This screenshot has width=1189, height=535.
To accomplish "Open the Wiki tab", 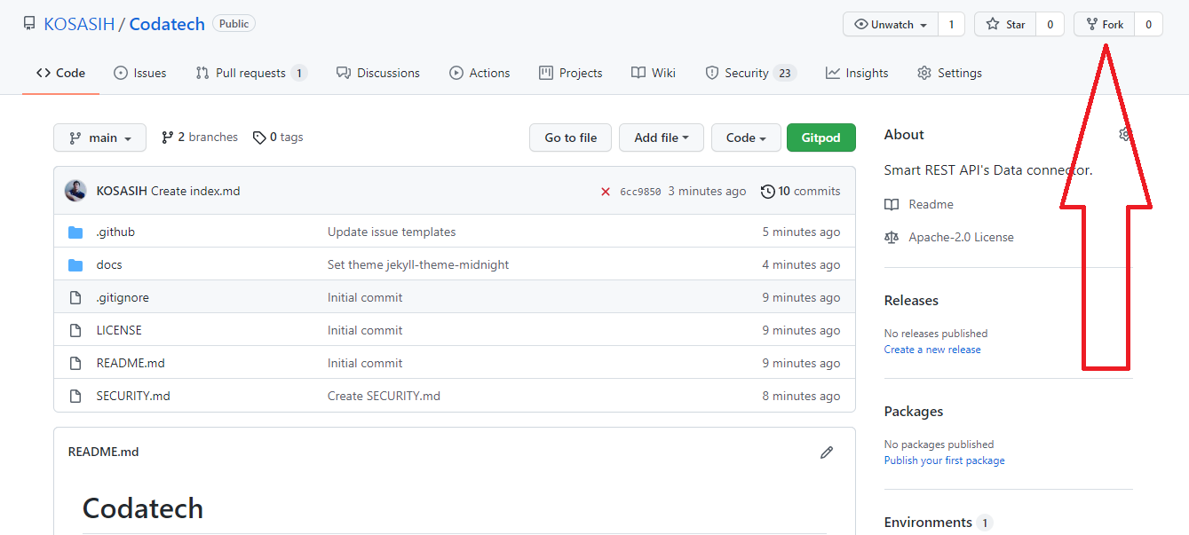I will [x=654, y=73].
